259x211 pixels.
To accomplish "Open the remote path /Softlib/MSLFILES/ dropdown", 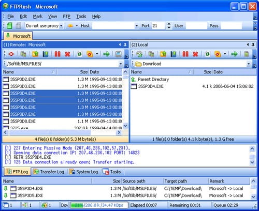I will pyautogui.click(x=121, y=64).
